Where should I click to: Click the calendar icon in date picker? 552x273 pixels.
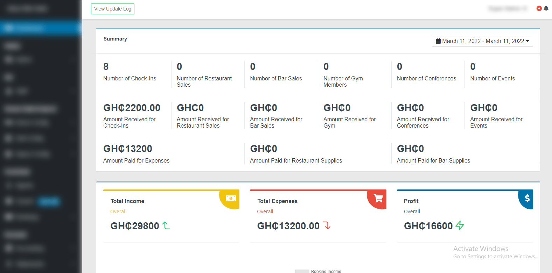coord(438,41)
